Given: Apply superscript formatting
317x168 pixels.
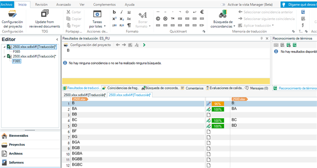Looking at the screenshot, I should (x=114, y=19).
